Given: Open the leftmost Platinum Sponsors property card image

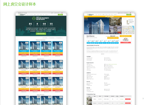Looking at the screenshot, I should [24, 46].
